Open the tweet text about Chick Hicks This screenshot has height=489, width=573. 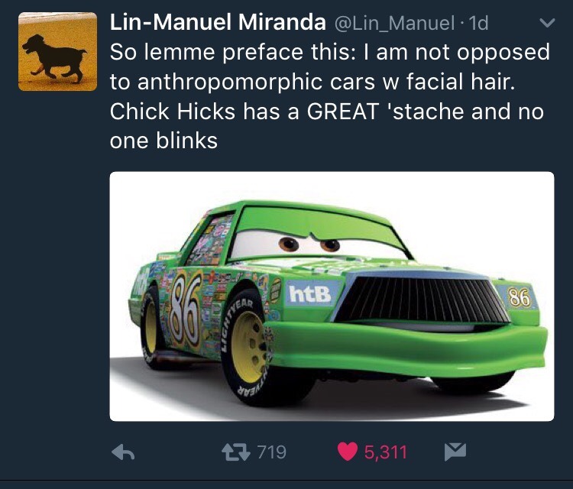click(x=329, y=96)
